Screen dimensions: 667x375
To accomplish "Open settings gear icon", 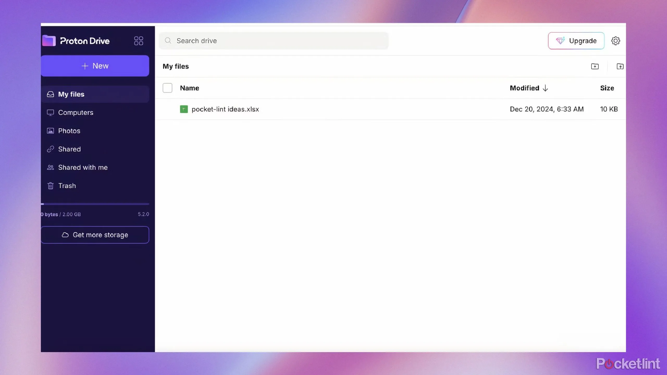I will 615,40.
